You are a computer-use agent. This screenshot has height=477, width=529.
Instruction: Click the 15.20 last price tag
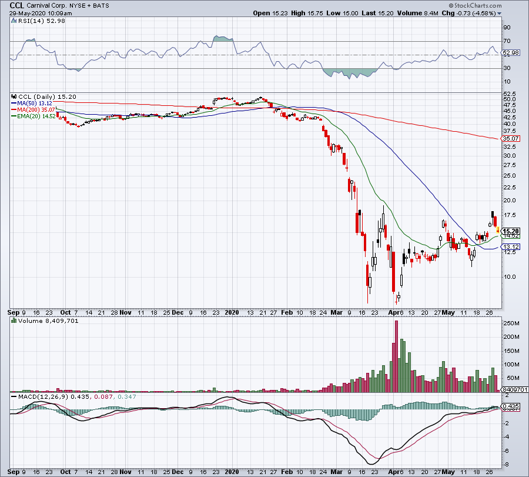[511, 231]
